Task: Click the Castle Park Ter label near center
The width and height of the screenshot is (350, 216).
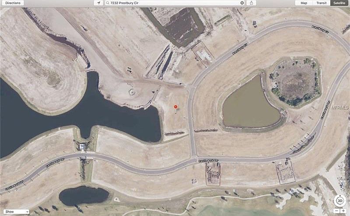Action: (x=209, y=160)
